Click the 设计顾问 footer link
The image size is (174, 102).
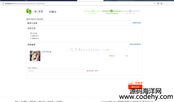click(x=24, y=101)
